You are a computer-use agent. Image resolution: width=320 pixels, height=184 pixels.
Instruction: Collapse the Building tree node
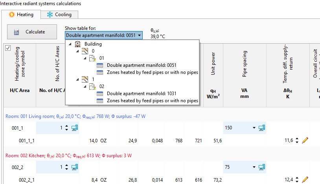click(x=70, y=44)
